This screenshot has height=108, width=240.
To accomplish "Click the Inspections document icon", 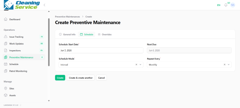I will coord(6,50).
